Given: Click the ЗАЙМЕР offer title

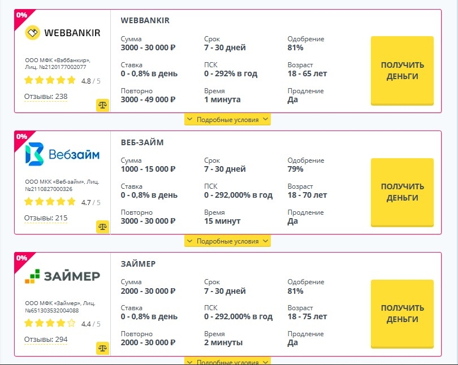Looking at the screenshot, I should click(x=138, y=264).
